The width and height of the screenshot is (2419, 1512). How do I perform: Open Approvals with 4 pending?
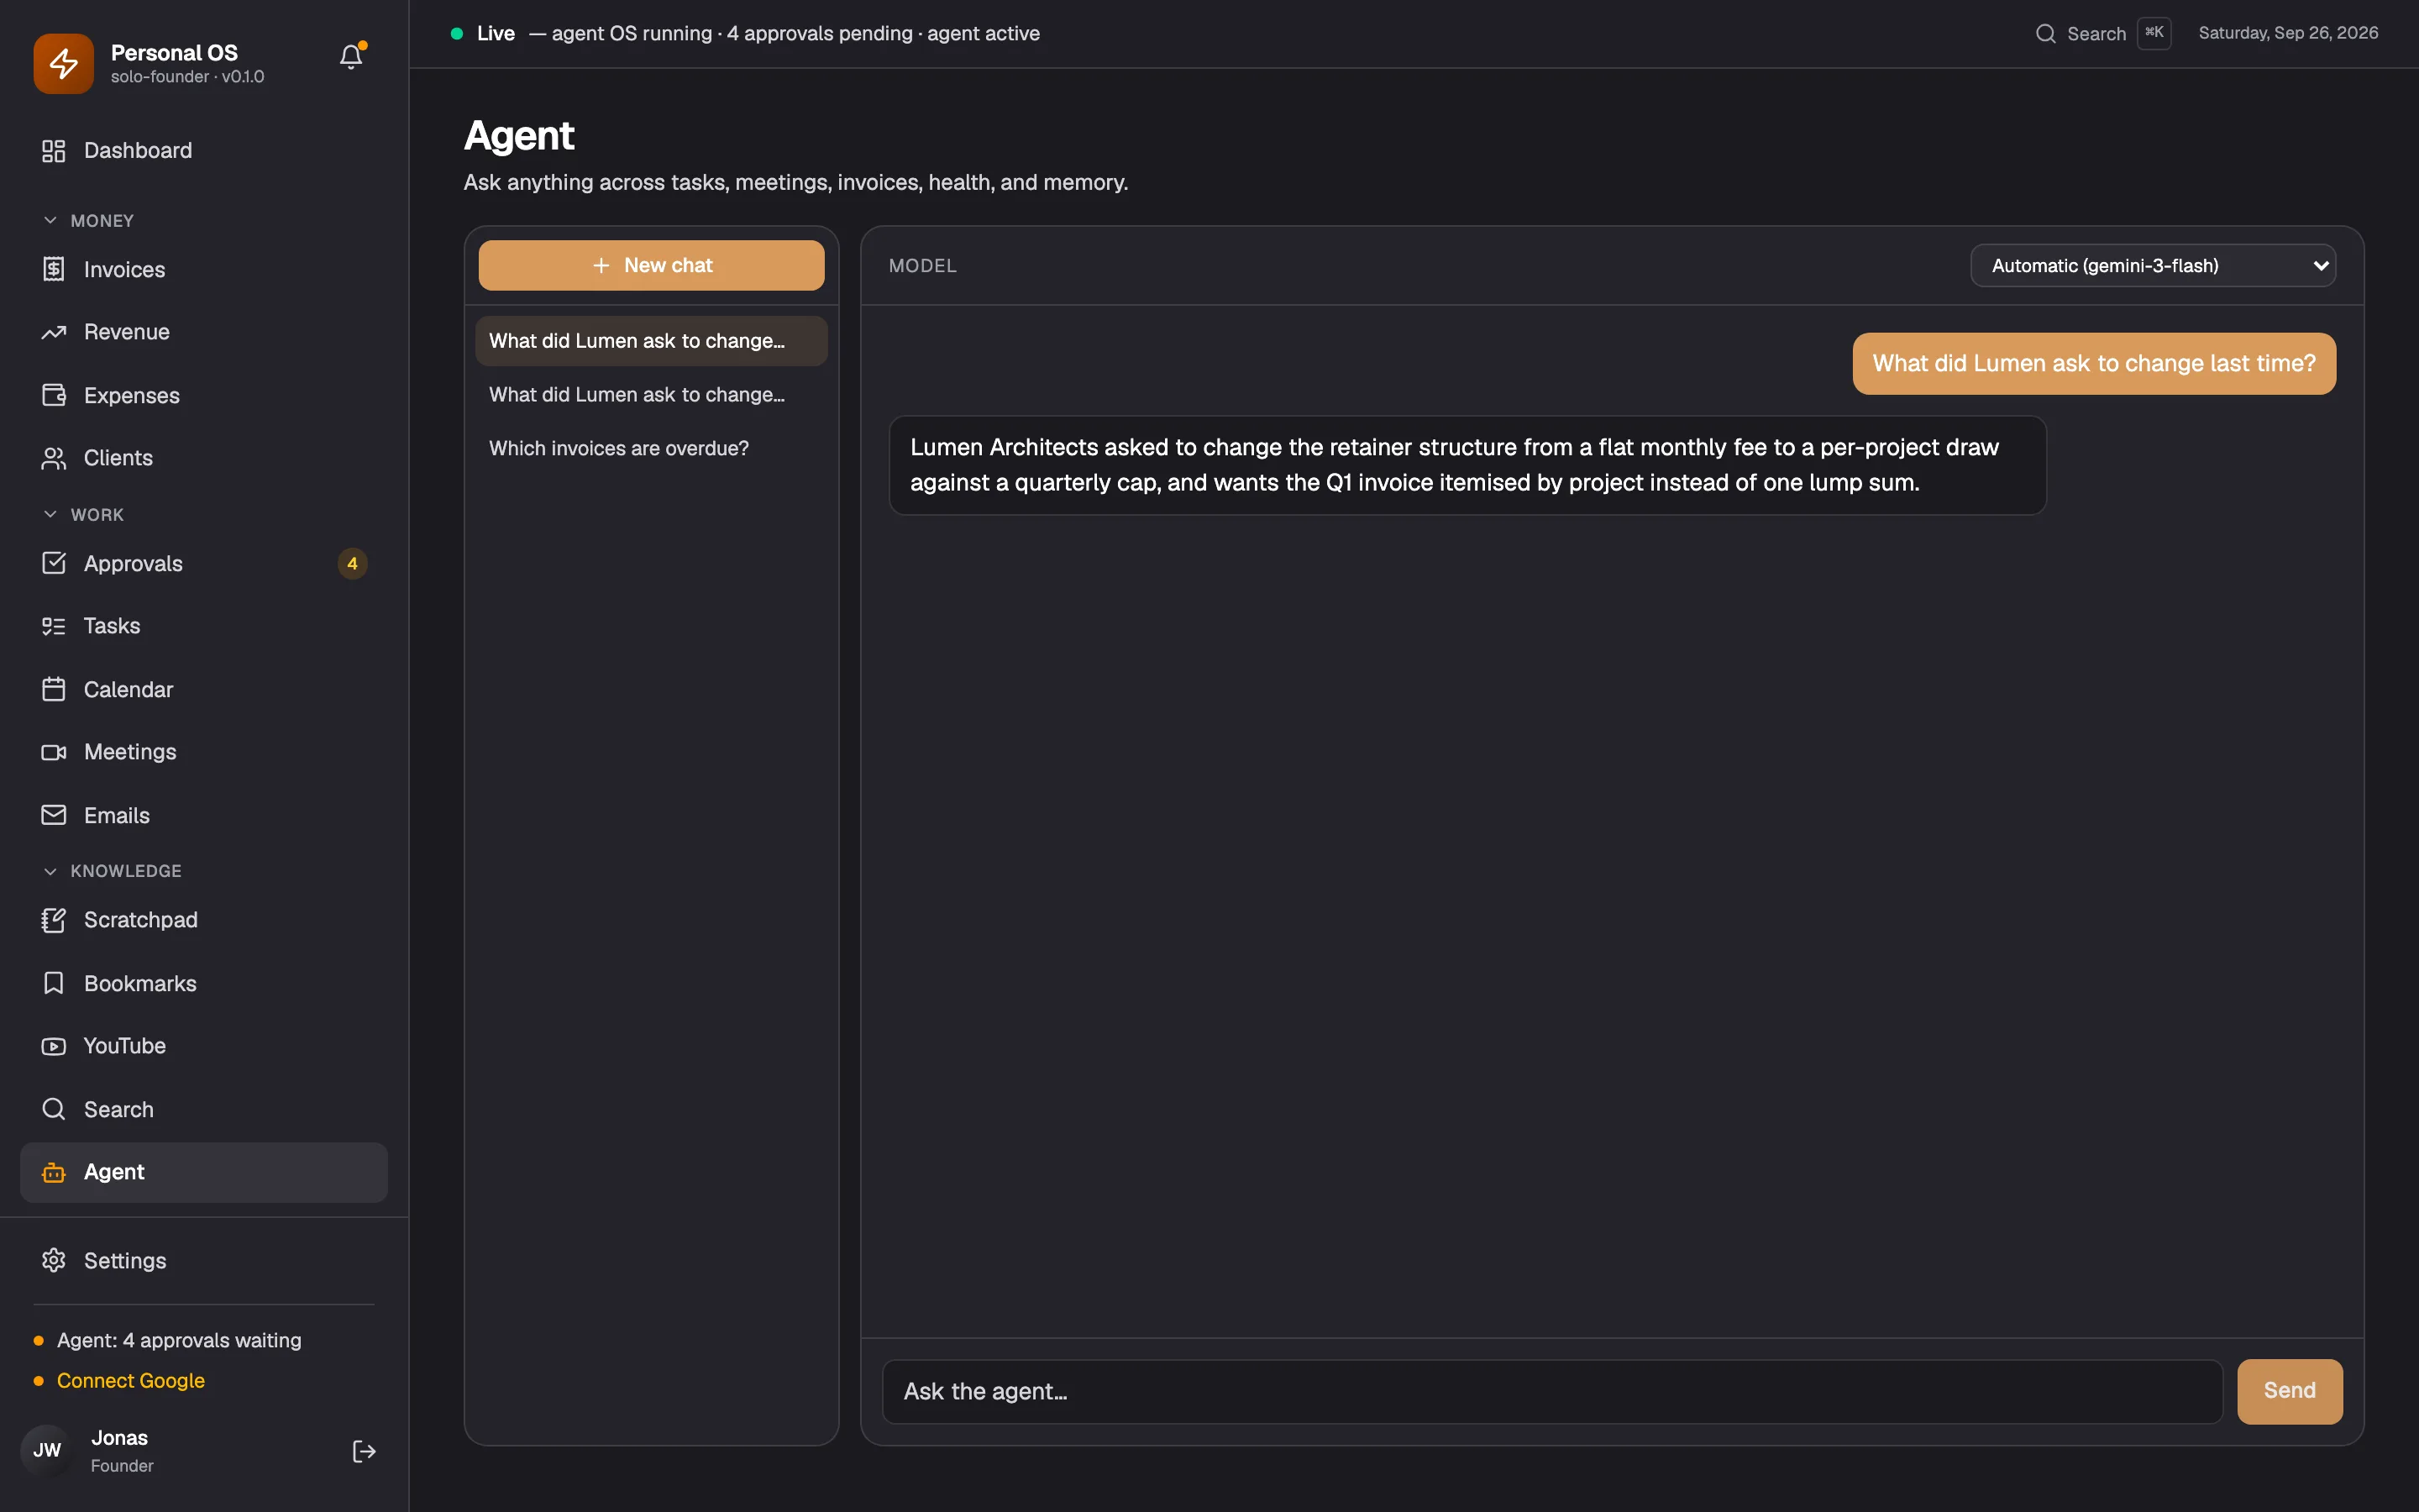coord(204,563)
